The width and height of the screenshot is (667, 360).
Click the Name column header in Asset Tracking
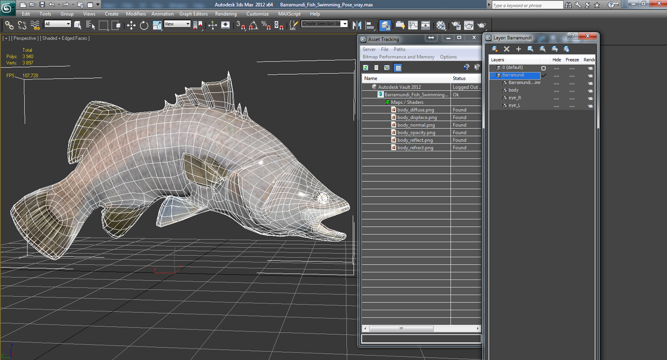point(406,78)
